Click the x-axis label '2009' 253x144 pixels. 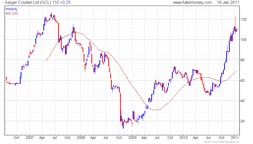[x=132, y=138]
